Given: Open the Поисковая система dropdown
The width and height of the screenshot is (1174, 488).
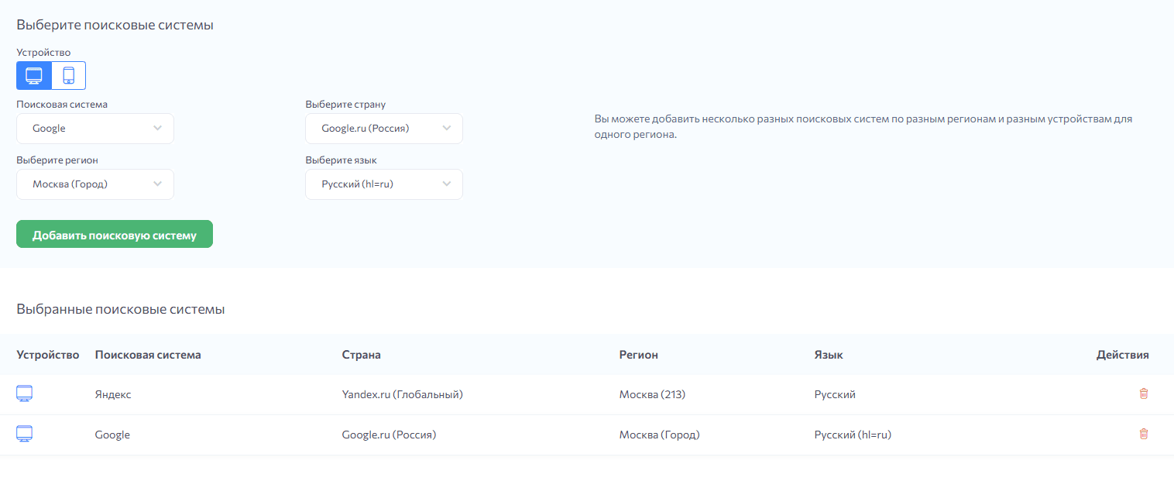Looking at the screenshot, I should (x=95, y=129).
